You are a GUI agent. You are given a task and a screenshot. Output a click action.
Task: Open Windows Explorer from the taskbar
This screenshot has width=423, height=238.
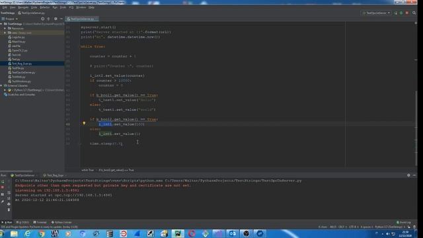(x=14, y=233)
